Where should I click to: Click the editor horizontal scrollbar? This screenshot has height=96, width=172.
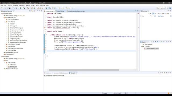(84, 70)
